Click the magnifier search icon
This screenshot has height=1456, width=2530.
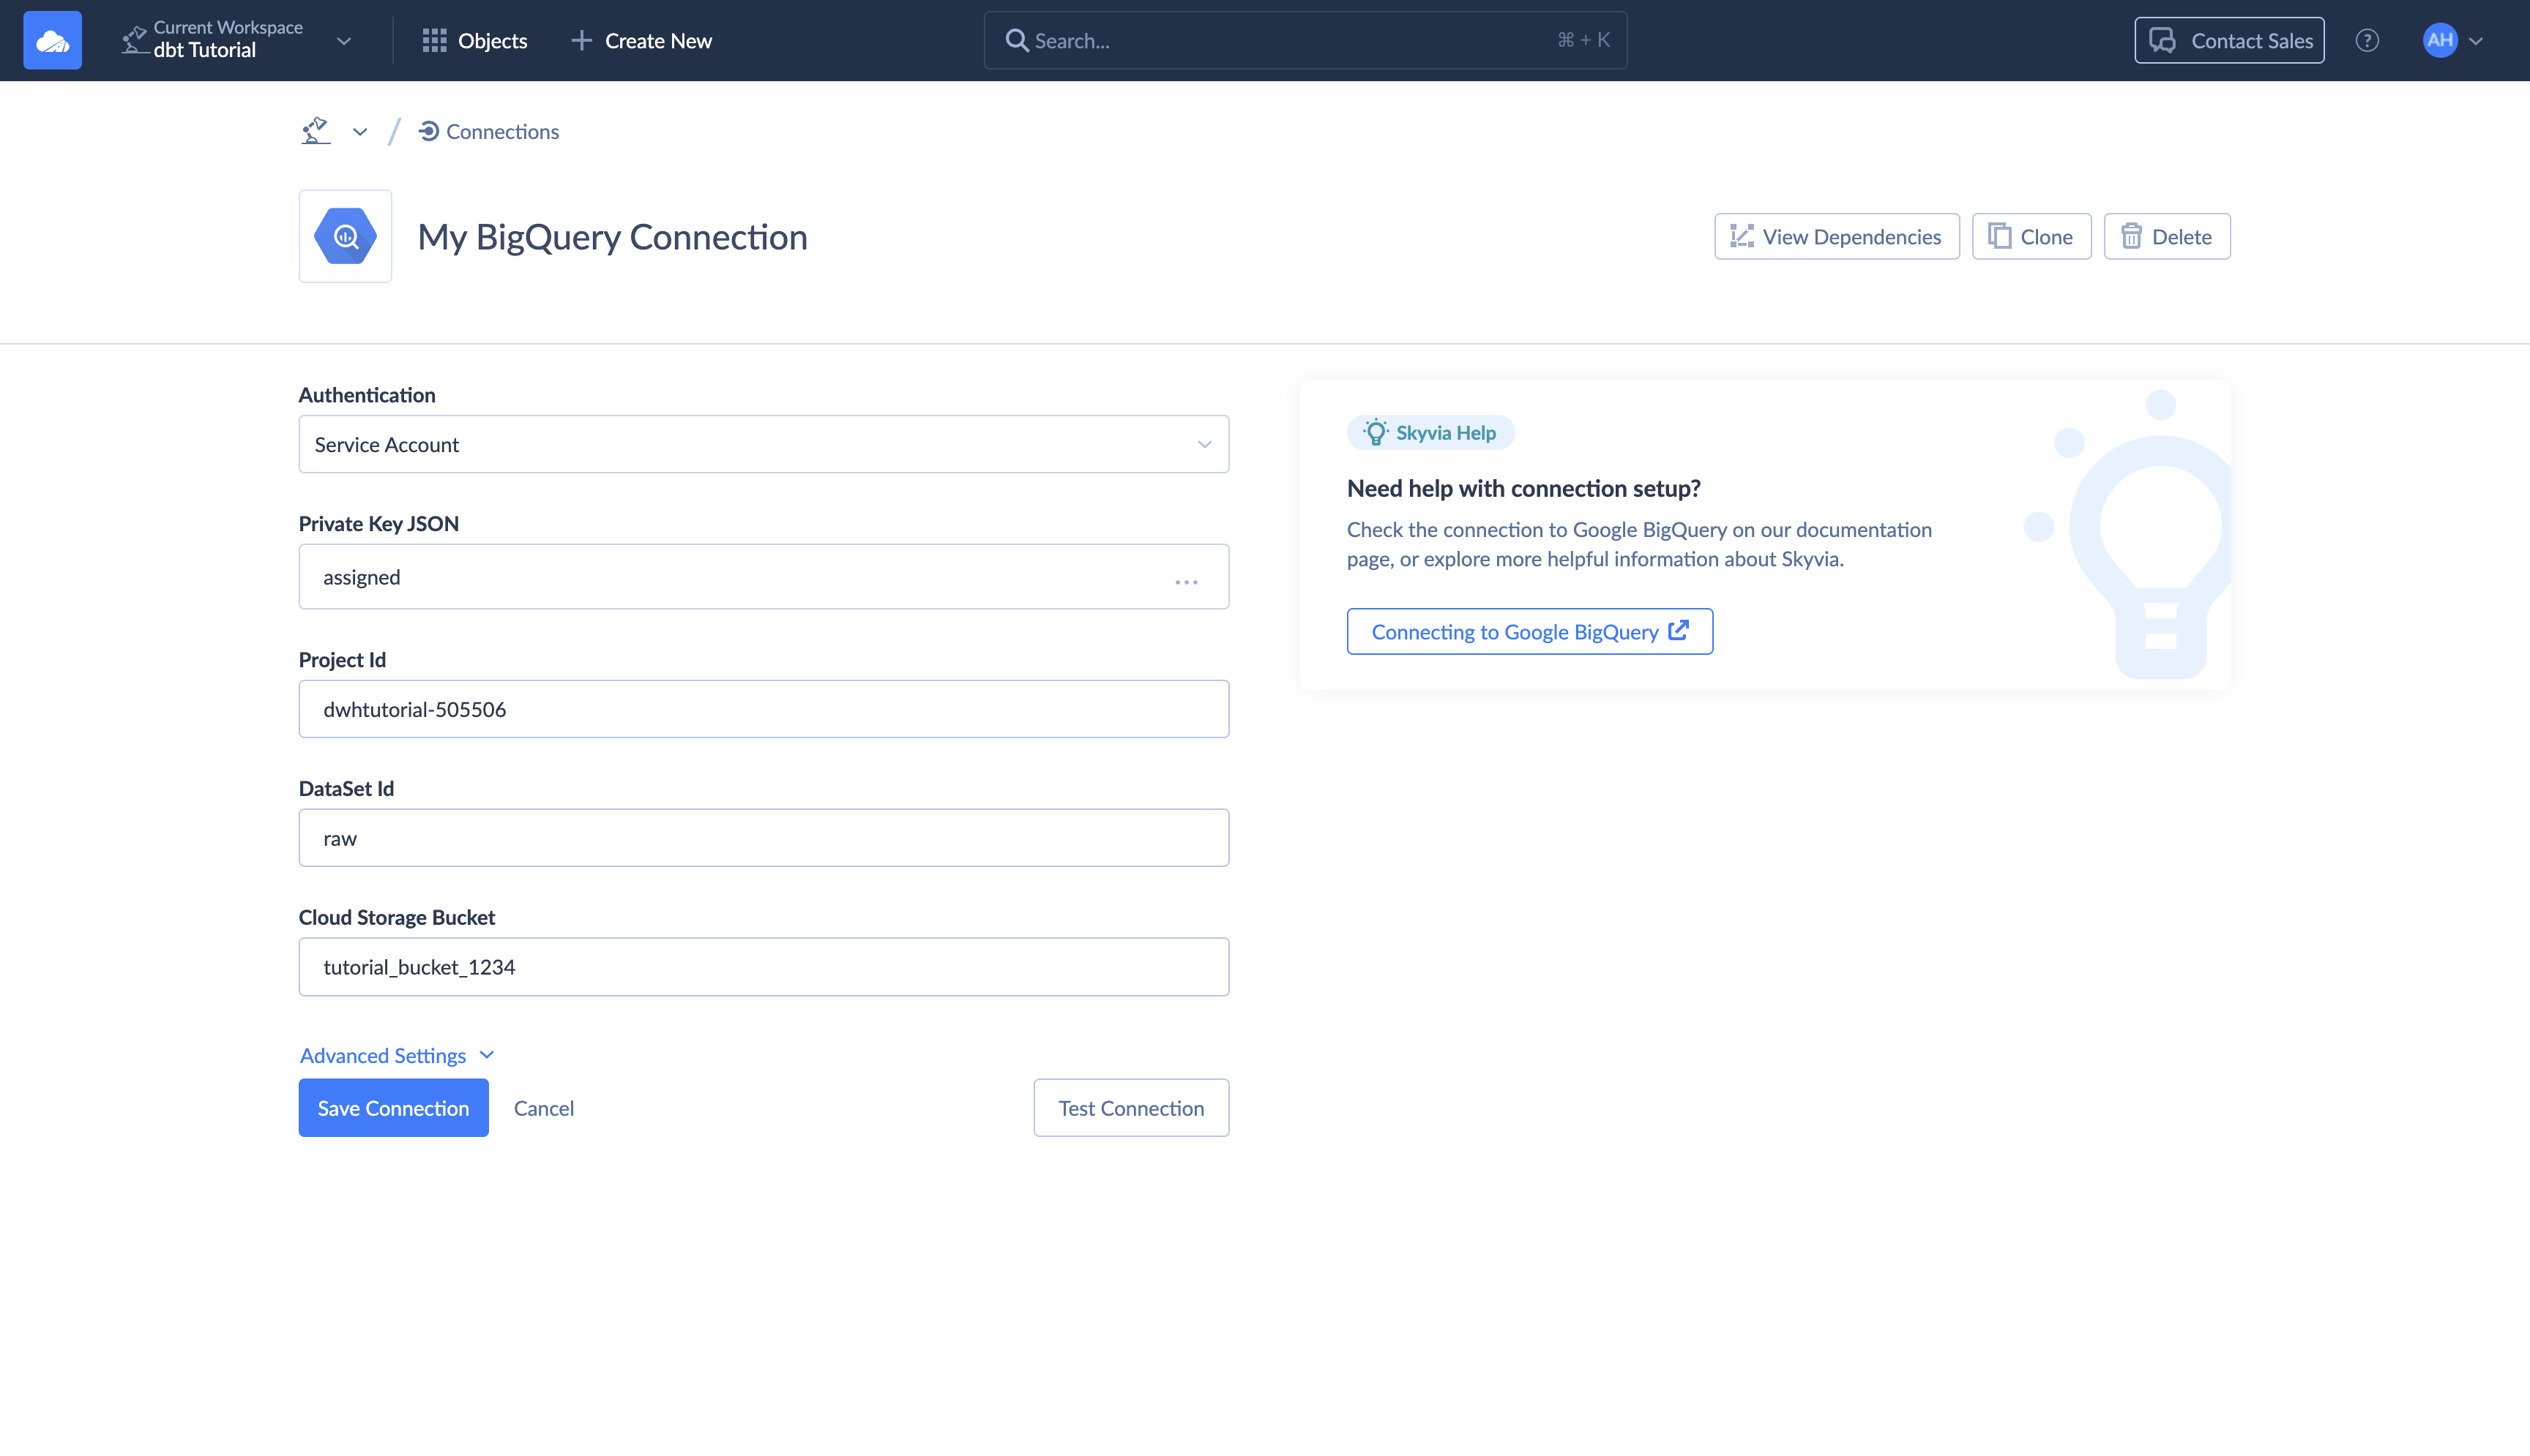point(1016,40)
